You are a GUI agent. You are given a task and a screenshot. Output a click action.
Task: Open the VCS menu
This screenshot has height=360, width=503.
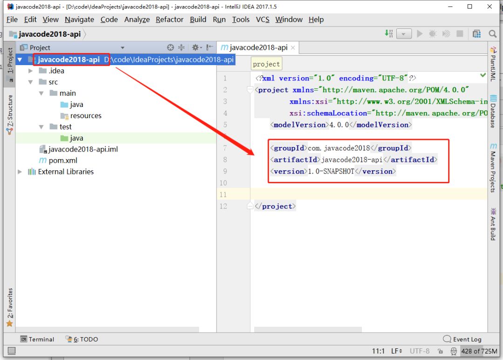pyautogui.click(x=263, y=20)
